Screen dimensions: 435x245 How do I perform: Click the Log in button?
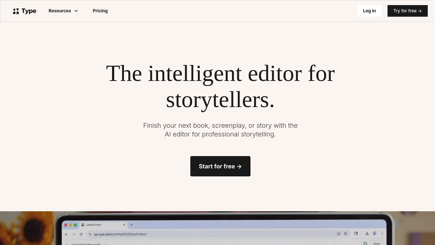369,11
